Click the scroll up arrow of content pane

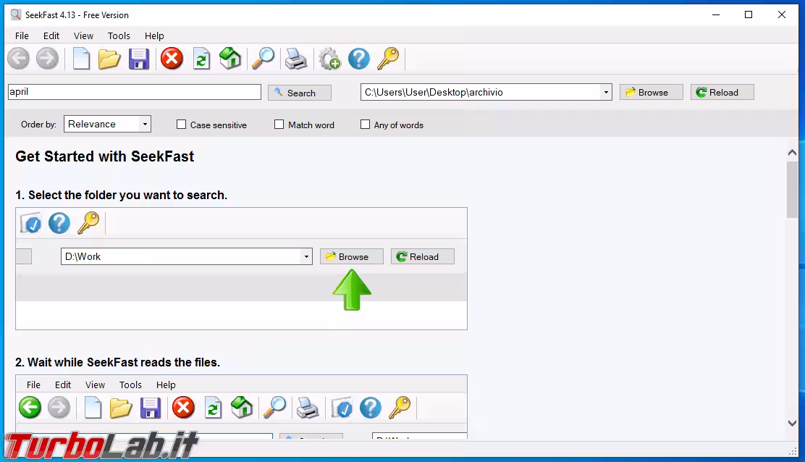tap(792, 153)
